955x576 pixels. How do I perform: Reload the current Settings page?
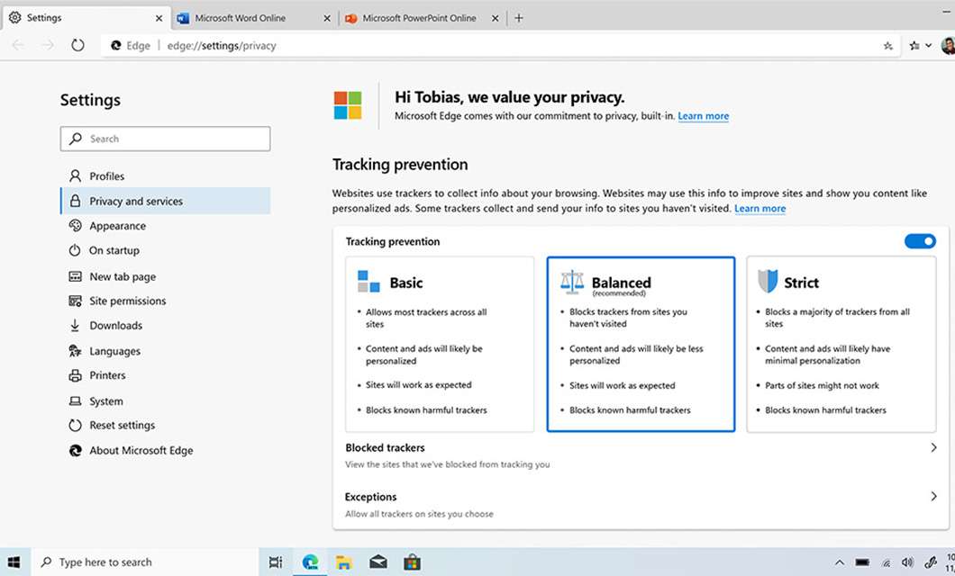tap(78, 44)
